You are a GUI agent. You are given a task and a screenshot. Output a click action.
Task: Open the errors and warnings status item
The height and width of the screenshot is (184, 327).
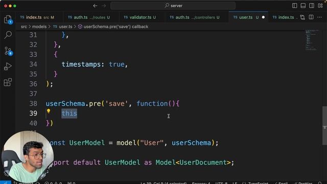pyautogui.click(x=53, y=183)
